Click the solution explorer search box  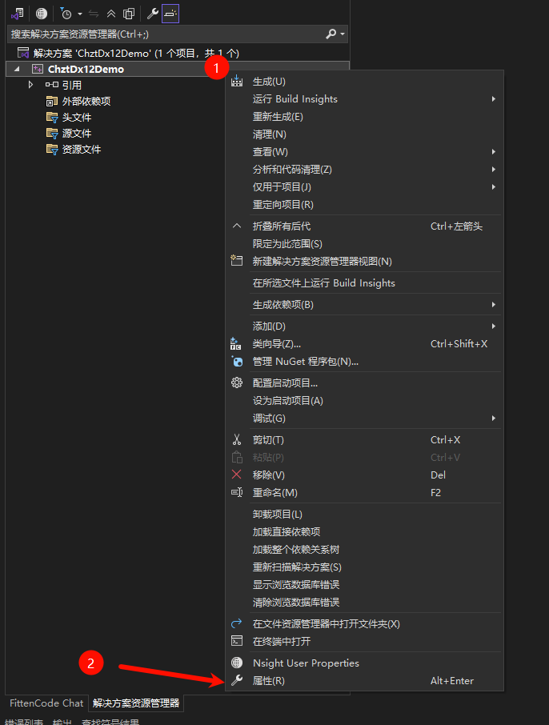click(x=160, y=34)
